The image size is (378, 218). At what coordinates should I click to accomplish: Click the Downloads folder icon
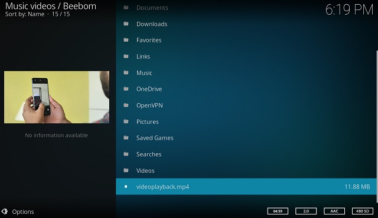point(126,24)
